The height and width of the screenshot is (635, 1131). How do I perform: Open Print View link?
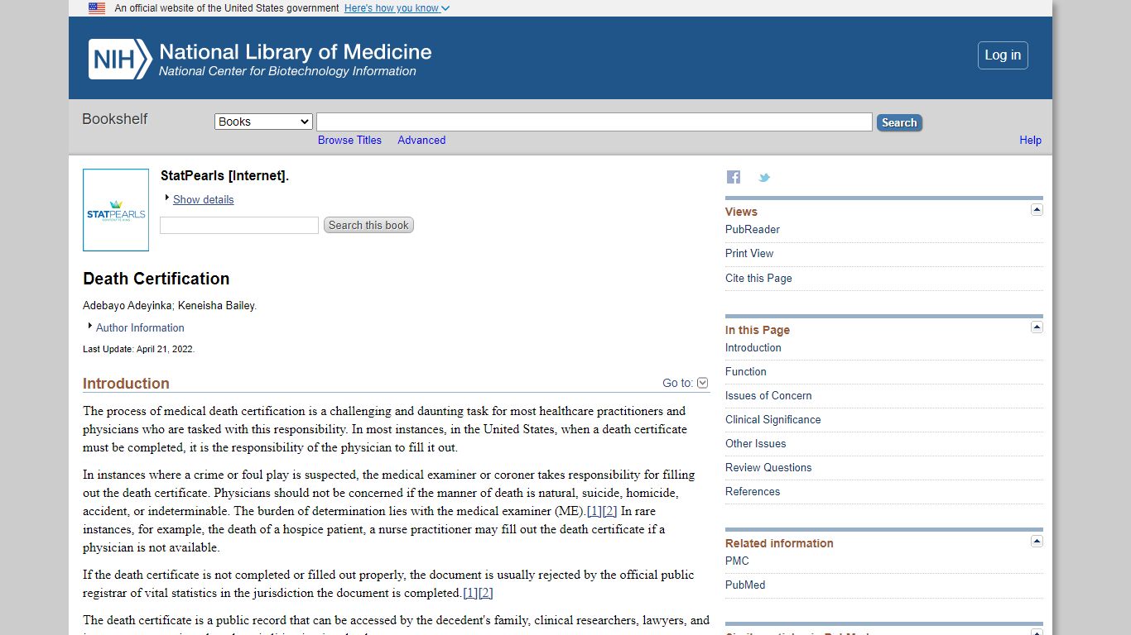pyautogui.click(x=749, y=253)
